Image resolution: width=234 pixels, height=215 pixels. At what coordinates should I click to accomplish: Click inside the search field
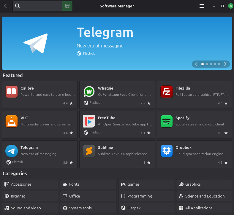tap(40, 6)
